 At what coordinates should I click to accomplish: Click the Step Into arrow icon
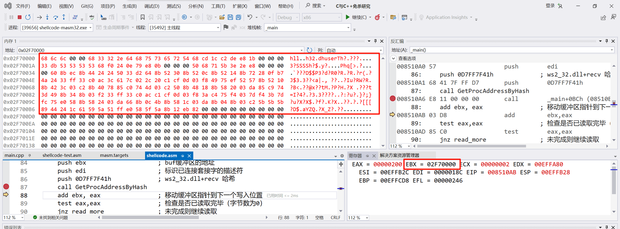pyautogui.click(x=47, y=17)
